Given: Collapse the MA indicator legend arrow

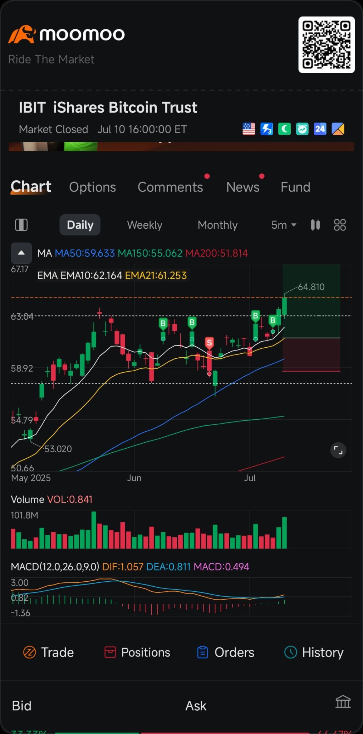Looking at the screenshot, I should tap(21, 253).
